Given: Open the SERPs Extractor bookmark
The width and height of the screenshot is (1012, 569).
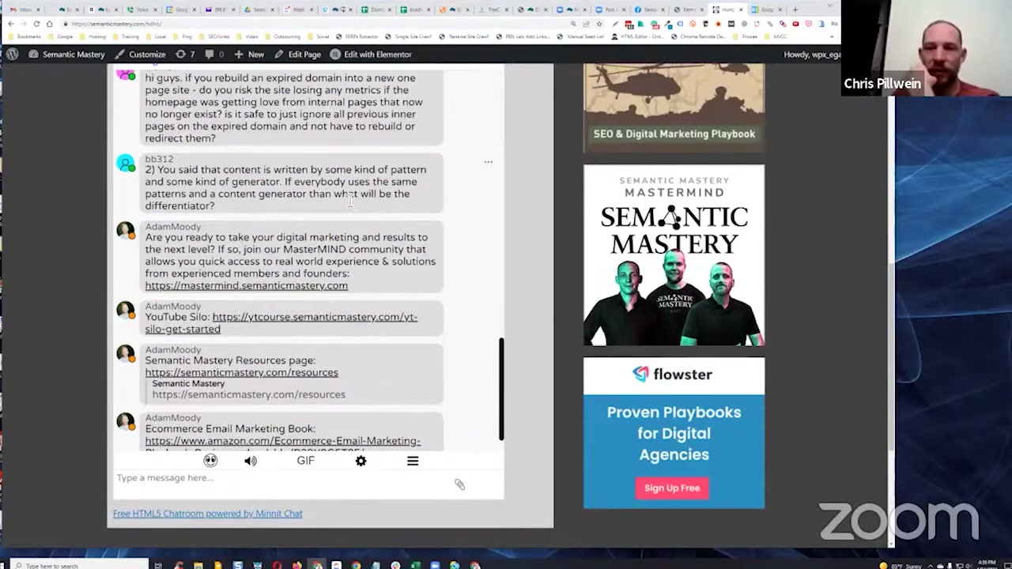Looking at the screenshot, I should pyautogui.click(x=359, y=37).
